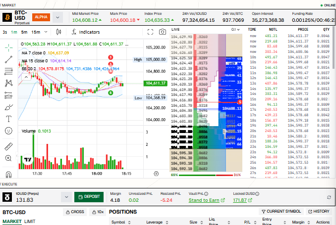Sort positions by Margin column
The height and width of the screenshot is (225, 336).
[x=301, y=222]
